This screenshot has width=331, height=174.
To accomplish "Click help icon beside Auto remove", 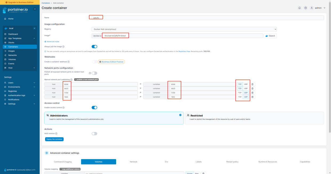I will pos(56,134).
